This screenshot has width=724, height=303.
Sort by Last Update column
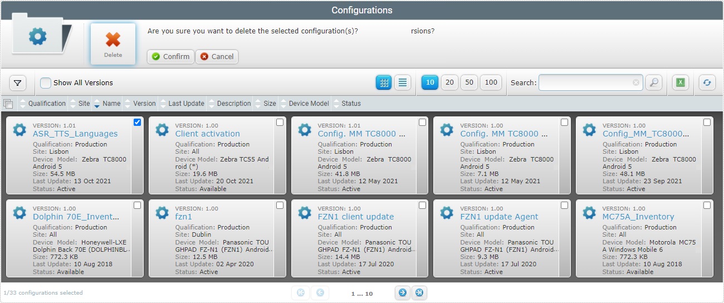(x=186, y=104)
